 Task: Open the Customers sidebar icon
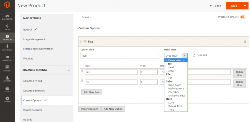coord(7,48)
